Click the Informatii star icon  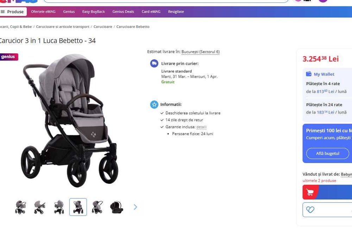(x=154, y=104)
